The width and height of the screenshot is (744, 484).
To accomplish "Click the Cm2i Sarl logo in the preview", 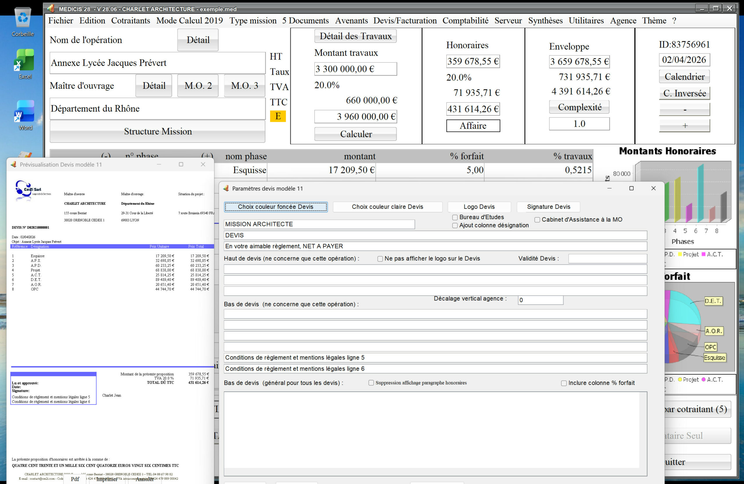I will click(32, 190).
